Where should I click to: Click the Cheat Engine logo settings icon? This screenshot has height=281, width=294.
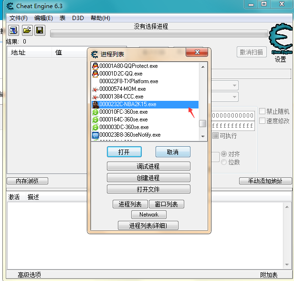281,39
